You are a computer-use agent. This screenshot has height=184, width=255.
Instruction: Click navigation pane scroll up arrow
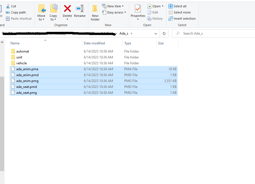tap(2, 42)
